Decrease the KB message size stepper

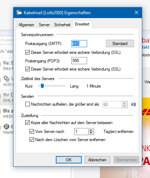tap(124, 106)
